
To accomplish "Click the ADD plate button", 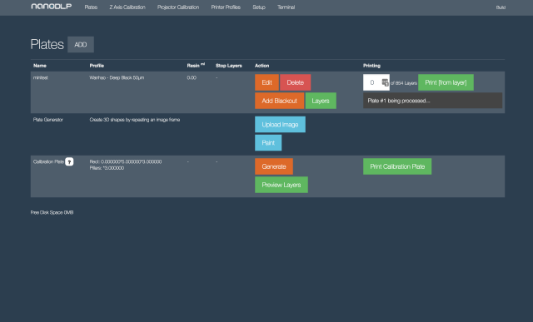I will click(81, 44).
